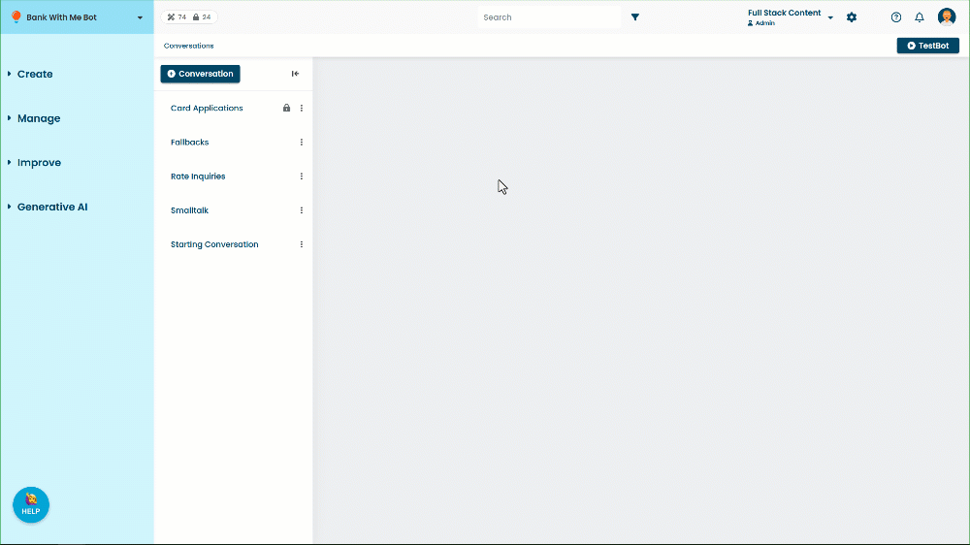Open options menu for Starting Conversation
Viewport: 970px width, 545px height.
tap(302, 244)
